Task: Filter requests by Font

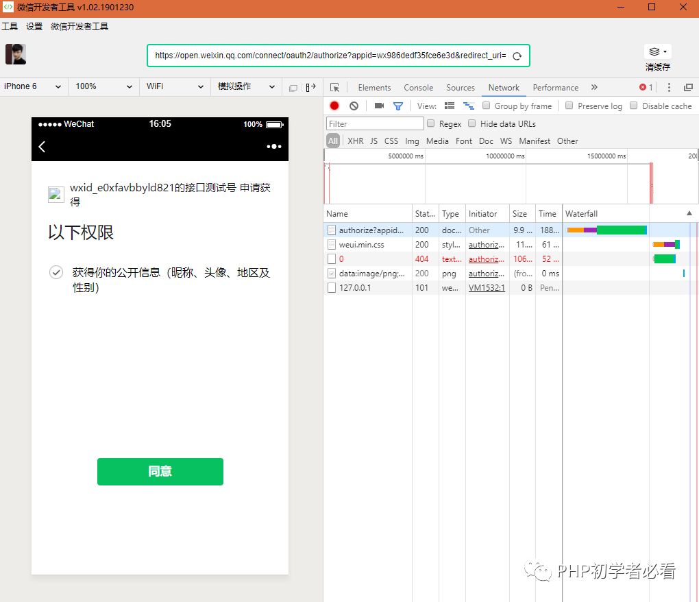Action: click(464, 141)
